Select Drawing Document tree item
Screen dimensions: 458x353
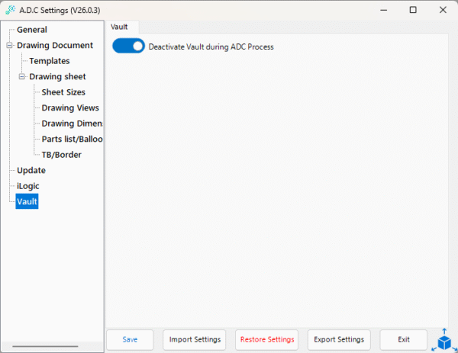[x=55, y=45]
